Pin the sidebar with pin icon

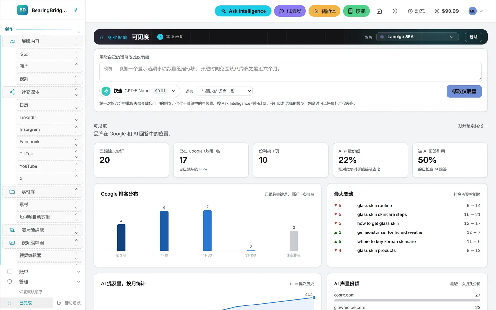(76, 10)
